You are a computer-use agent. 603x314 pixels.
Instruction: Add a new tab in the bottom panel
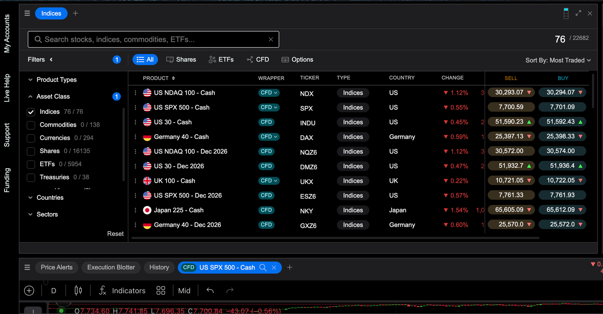pos(289,267)
